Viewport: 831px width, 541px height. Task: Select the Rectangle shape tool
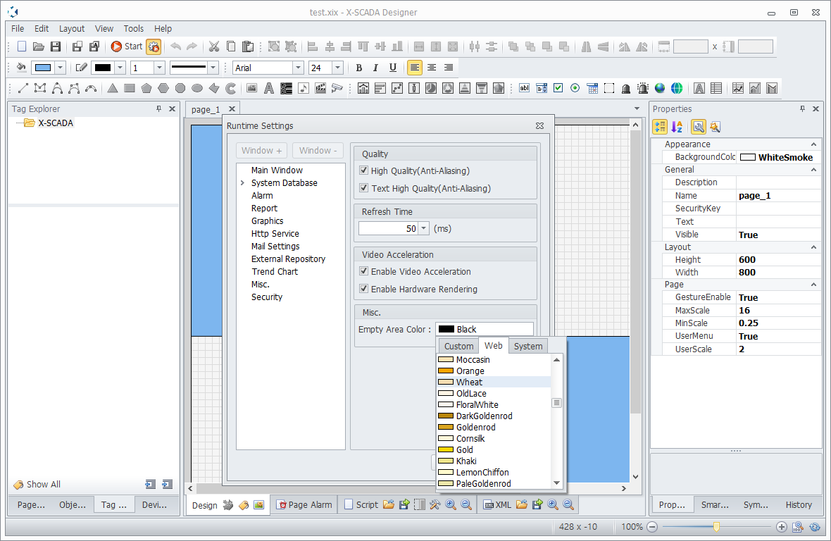130,89
